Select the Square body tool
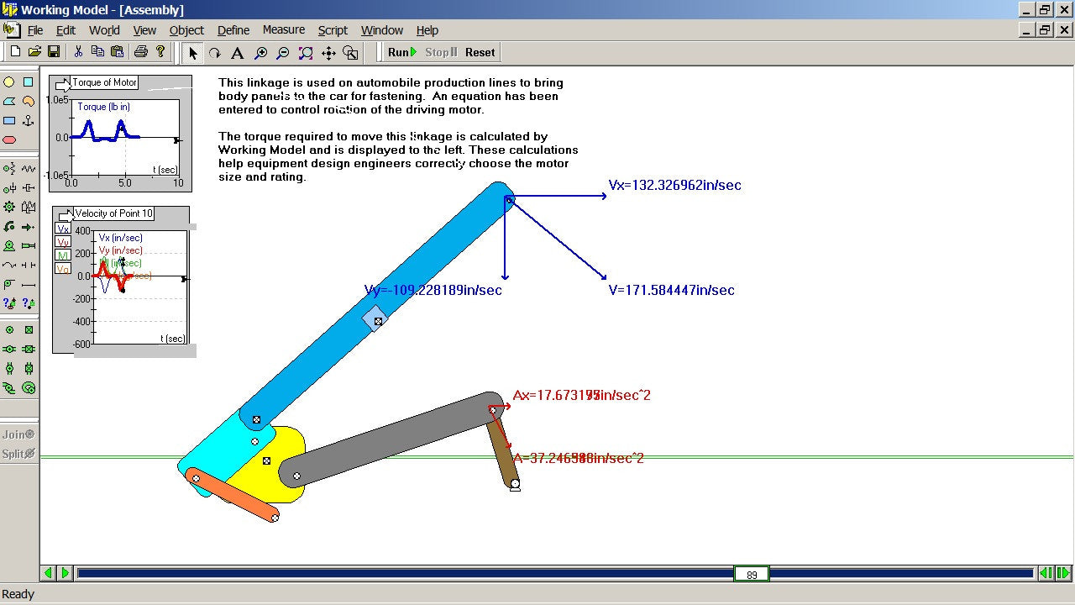 [x=29, y=82]
